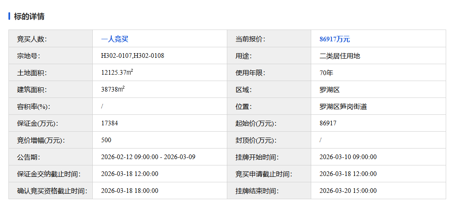Screen dimensions: 455x211
Task: Click the 2026-03-18 18:00:00 qualification deadline
Action: pyautogui.click(x=129, y=191)
